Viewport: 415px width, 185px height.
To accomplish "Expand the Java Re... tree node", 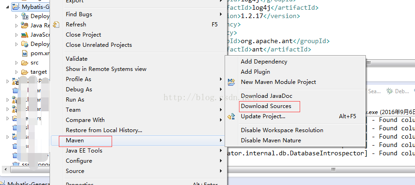I will [x=16, y=26].
